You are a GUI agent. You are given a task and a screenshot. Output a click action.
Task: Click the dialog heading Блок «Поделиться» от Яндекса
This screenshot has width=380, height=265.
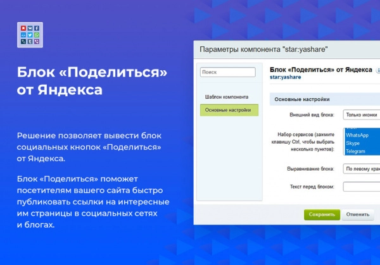coord(321,70)
